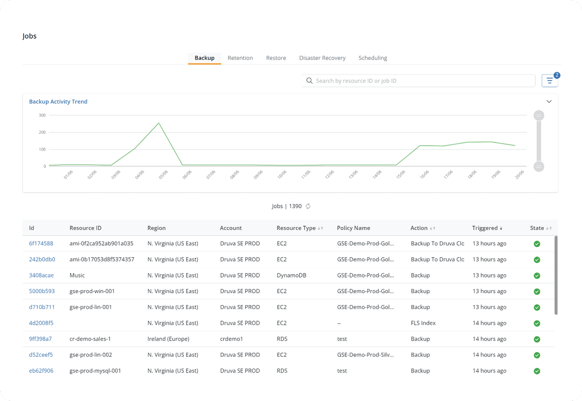This screenshot has height=401, width=582.
Task: Open the filter panel with the funnel icon
Action: [x=550, y=80]
